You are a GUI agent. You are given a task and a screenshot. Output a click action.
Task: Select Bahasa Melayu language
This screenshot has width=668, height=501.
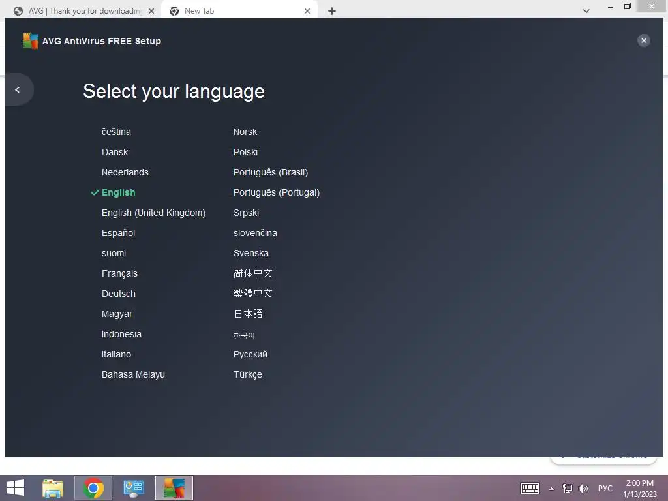pyautogui.click(x=133, y=375)
